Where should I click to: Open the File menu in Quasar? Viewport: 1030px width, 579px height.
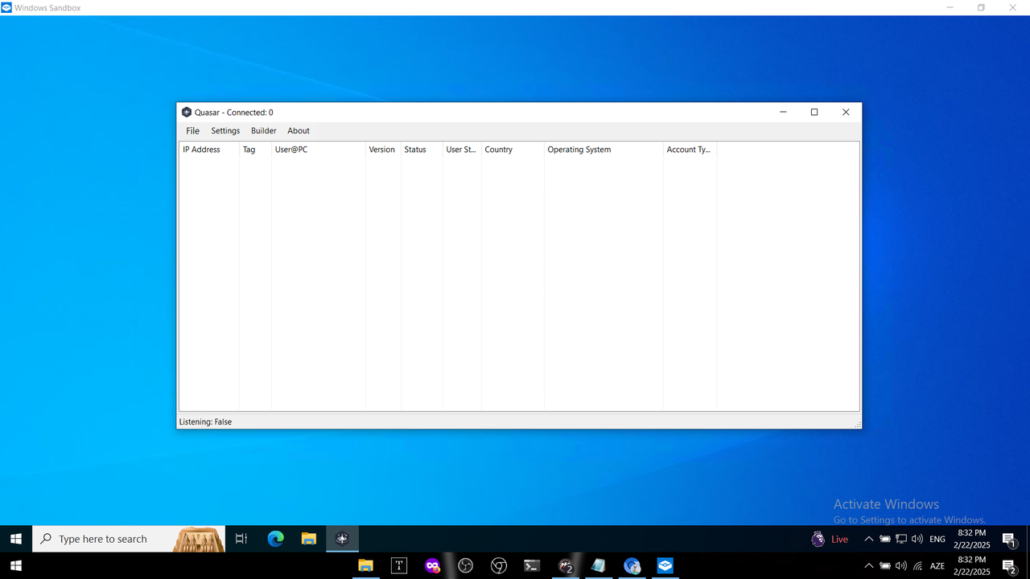tap(192, 130)
